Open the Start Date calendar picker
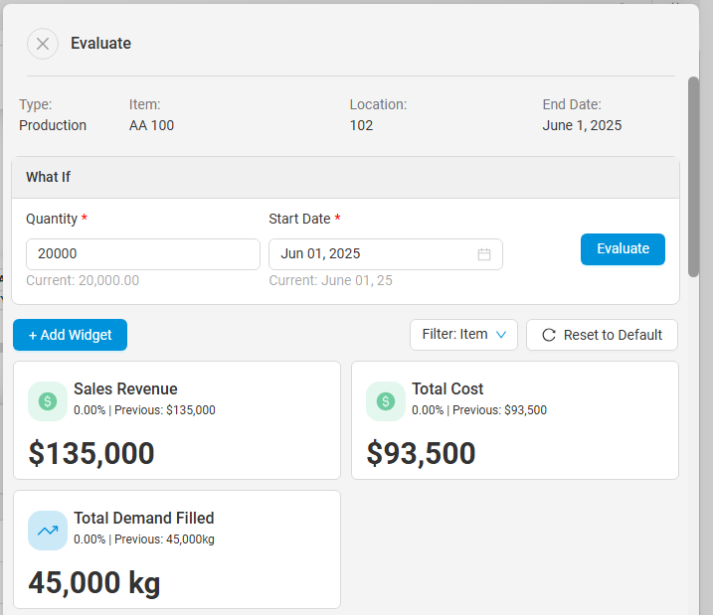Screen dimensions: 713x615 (x=484, y=254)
